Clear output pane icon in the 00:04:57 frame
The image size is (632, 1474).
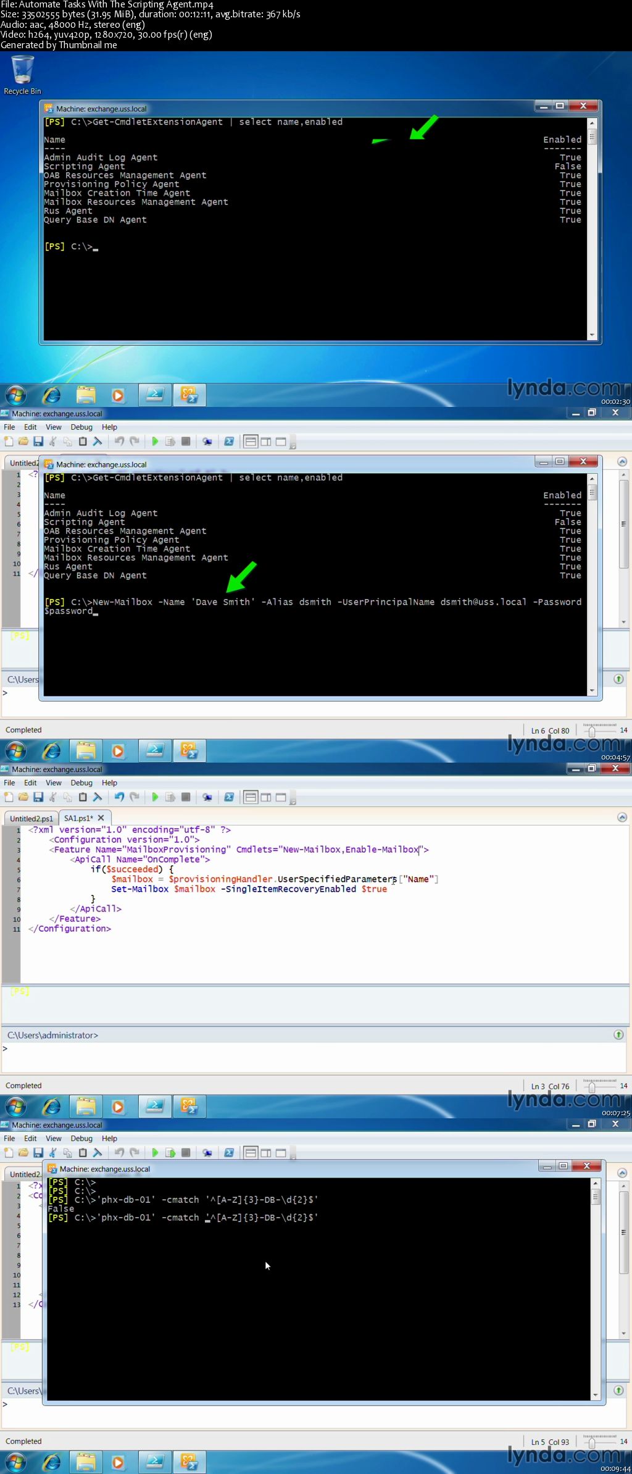click(98, 442)
